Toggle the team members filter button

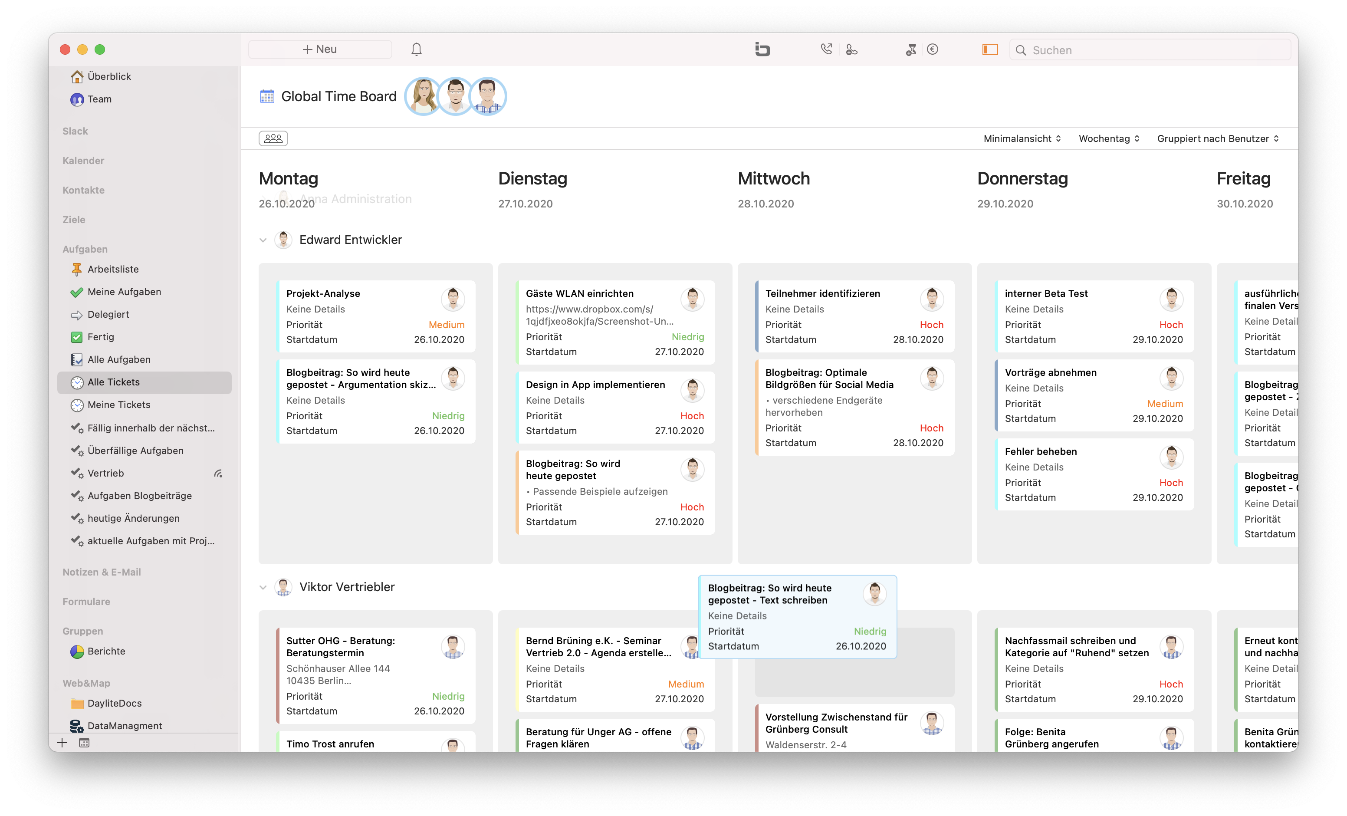pyautogui.click(x=273, y=138)
